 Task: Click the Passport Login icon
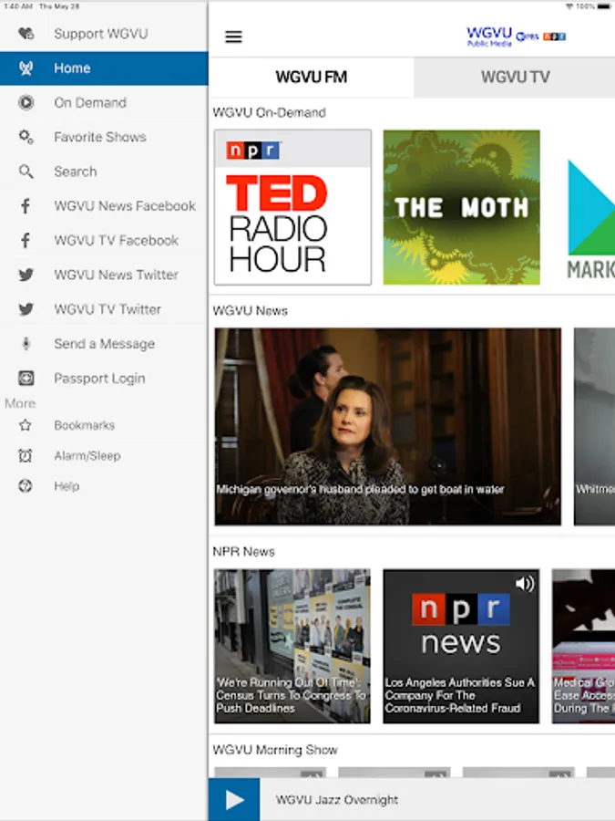point(26,378)
